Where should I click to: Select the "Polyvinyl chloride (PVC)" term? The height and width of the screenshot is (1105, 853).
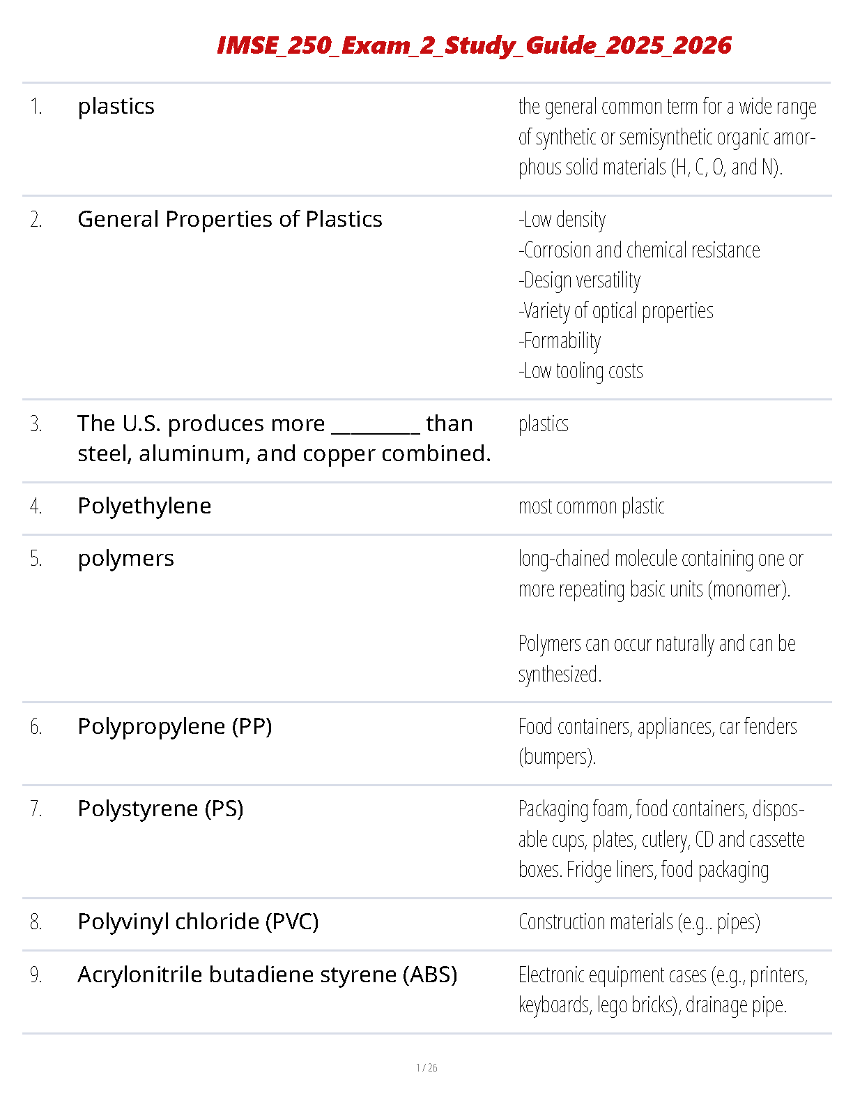coord(198,922)
